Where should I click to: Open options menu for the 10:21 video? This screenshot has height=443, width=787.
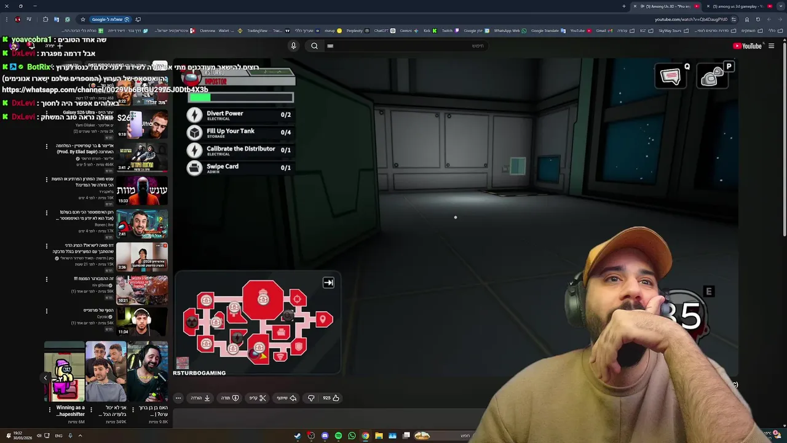click(x=46, y=279)
